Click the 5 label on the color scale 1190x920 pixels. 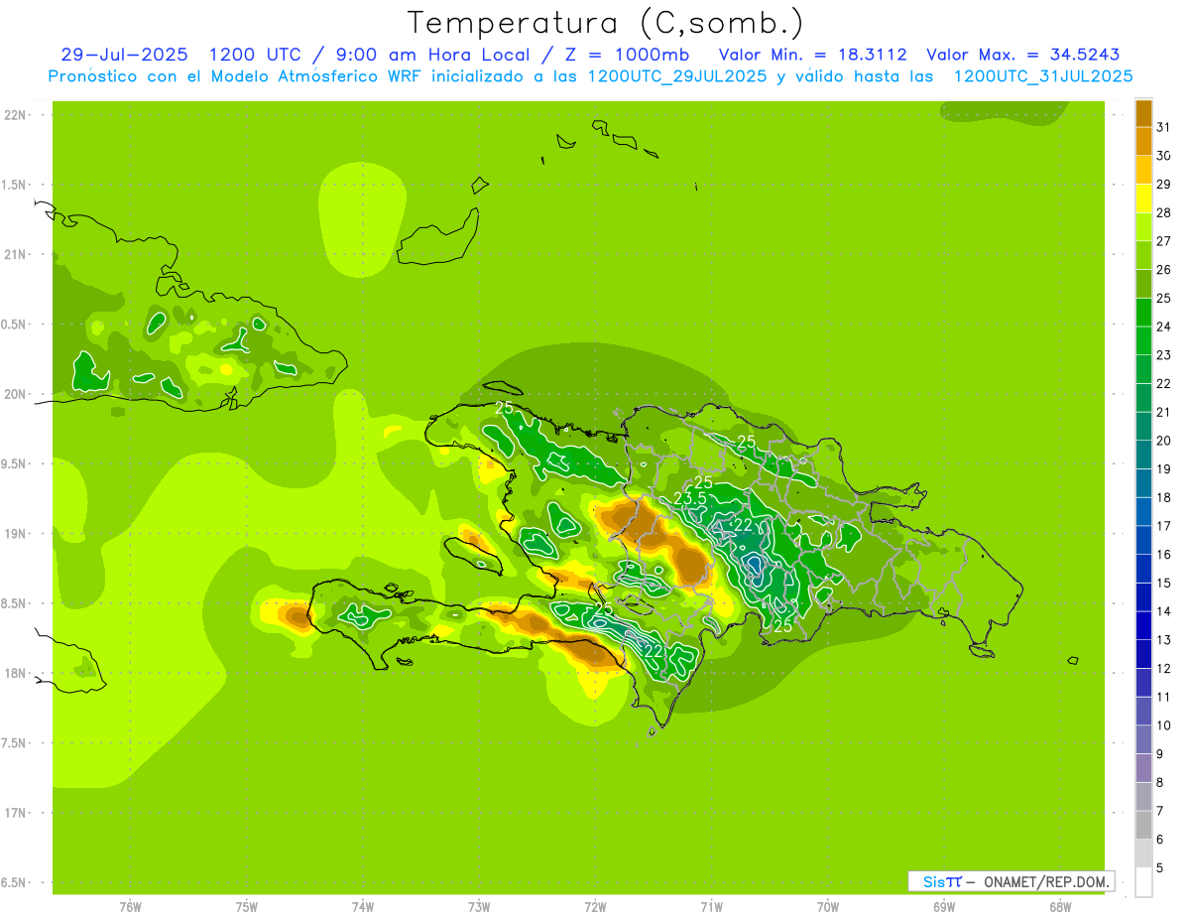[1164, 868]
